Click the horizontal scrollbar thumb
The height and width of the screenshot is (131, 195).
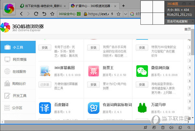(x=78, y=122)
